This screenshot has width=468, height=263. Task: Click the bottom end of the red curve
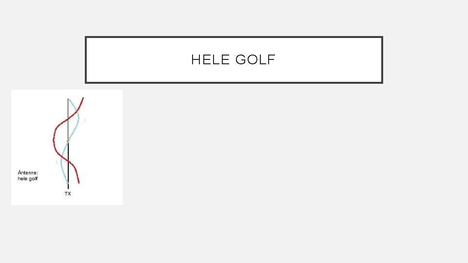click(x=78, y=183)
